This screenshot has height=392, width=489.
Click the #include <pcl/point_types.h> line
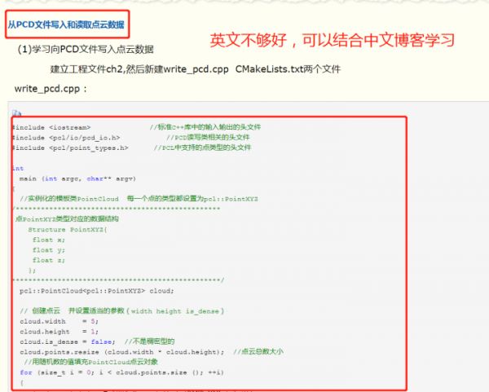[x=70, y=148]
